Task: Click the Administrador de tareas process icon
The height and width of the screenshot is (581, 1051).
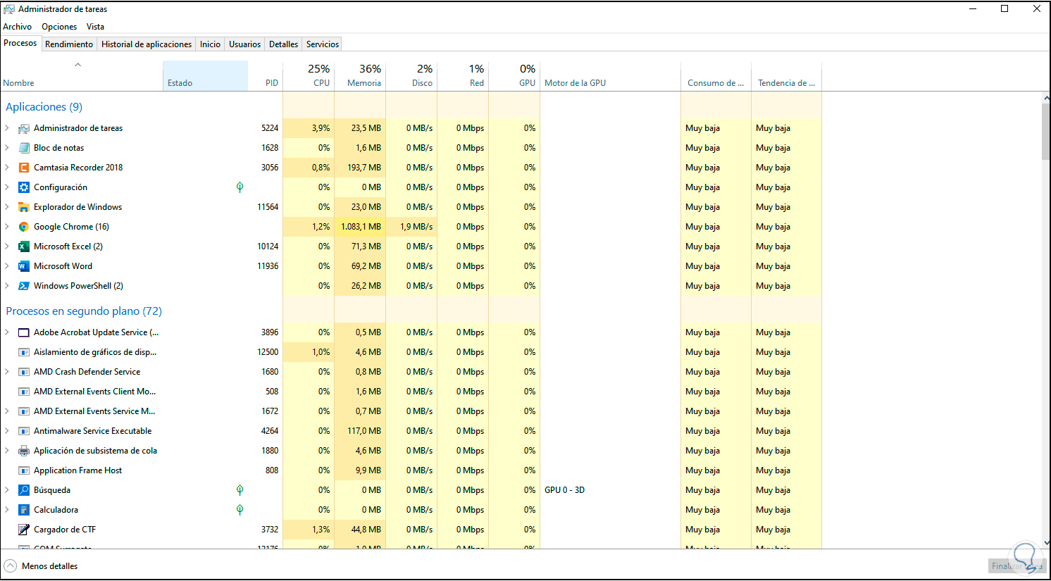Action: (24, 128)
